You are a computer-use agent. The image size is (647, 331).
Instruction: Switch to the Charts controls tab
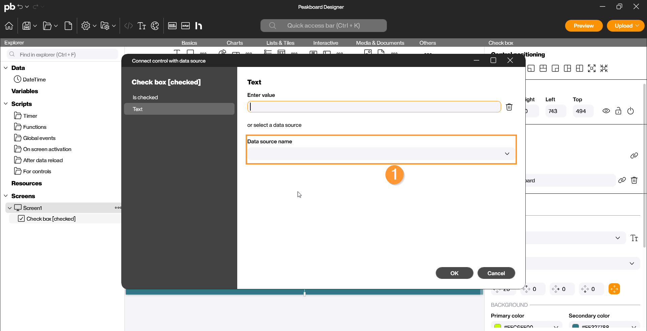(235, 43)
